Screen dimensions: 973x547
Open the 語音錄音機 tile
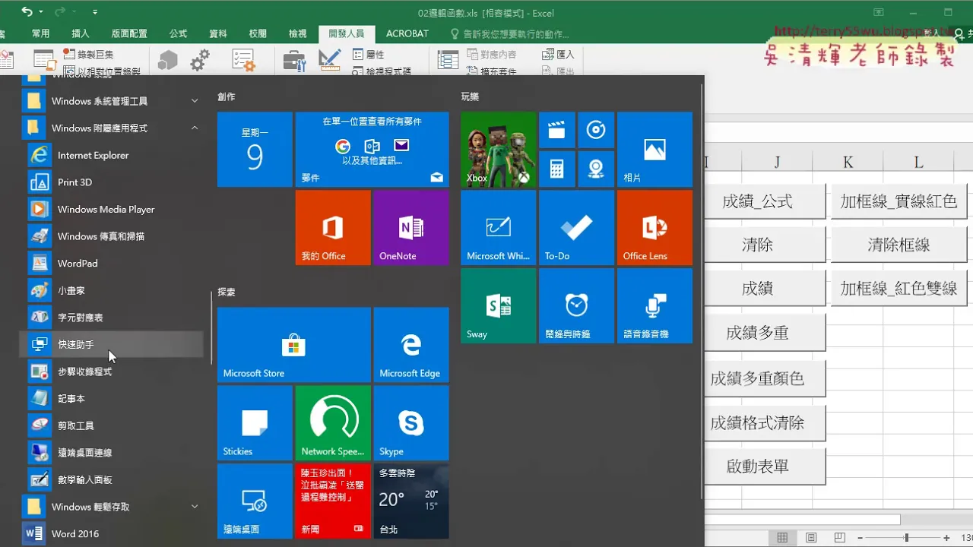pyautogui.click(x=654, y=306)
